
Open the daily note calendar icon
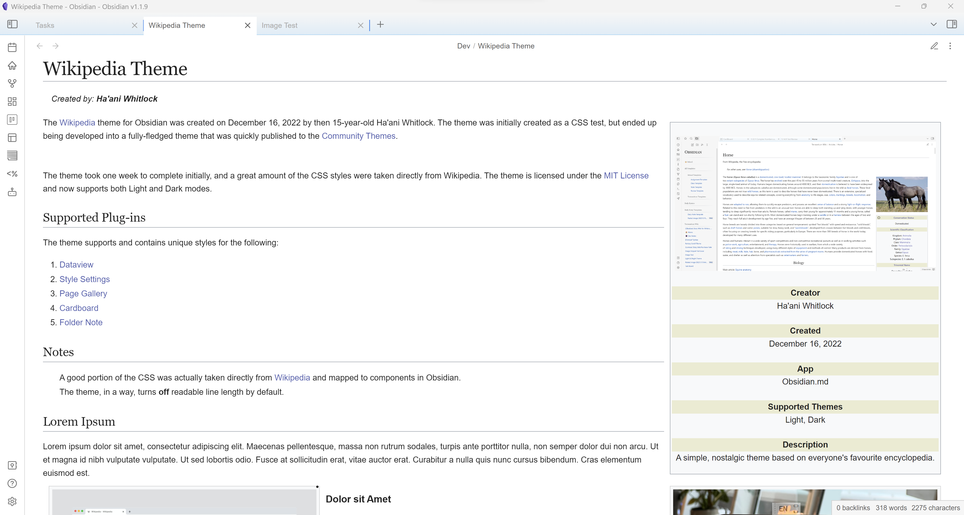[x=12, y=47]
